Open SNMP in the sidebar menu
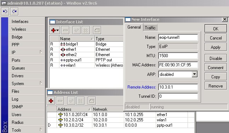This screenshot has width=229, height=133. [27, 107]
